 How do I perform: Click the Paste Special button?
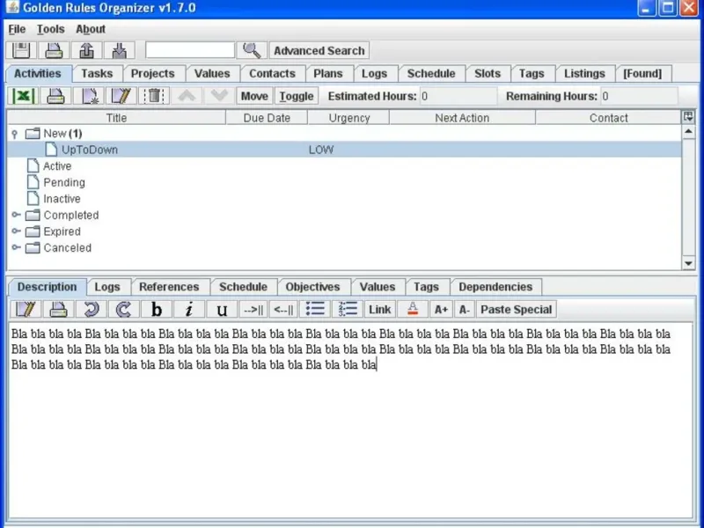pyautogui.click(x=517, y=310)
